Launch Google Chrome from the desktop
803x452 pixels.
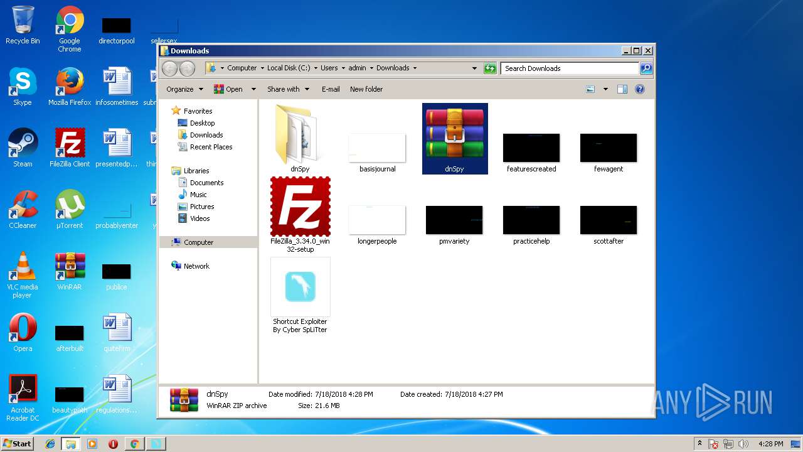coord(70,29)
